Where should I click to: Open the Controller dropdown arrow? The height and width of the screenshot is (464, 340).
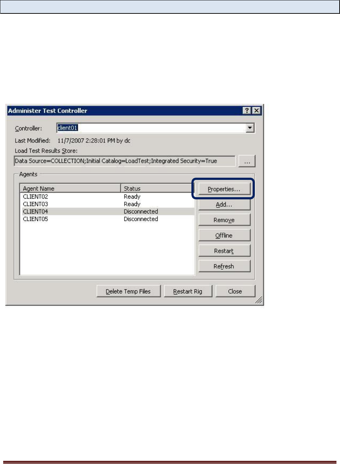pyautogui.click(x=250, y=128)
